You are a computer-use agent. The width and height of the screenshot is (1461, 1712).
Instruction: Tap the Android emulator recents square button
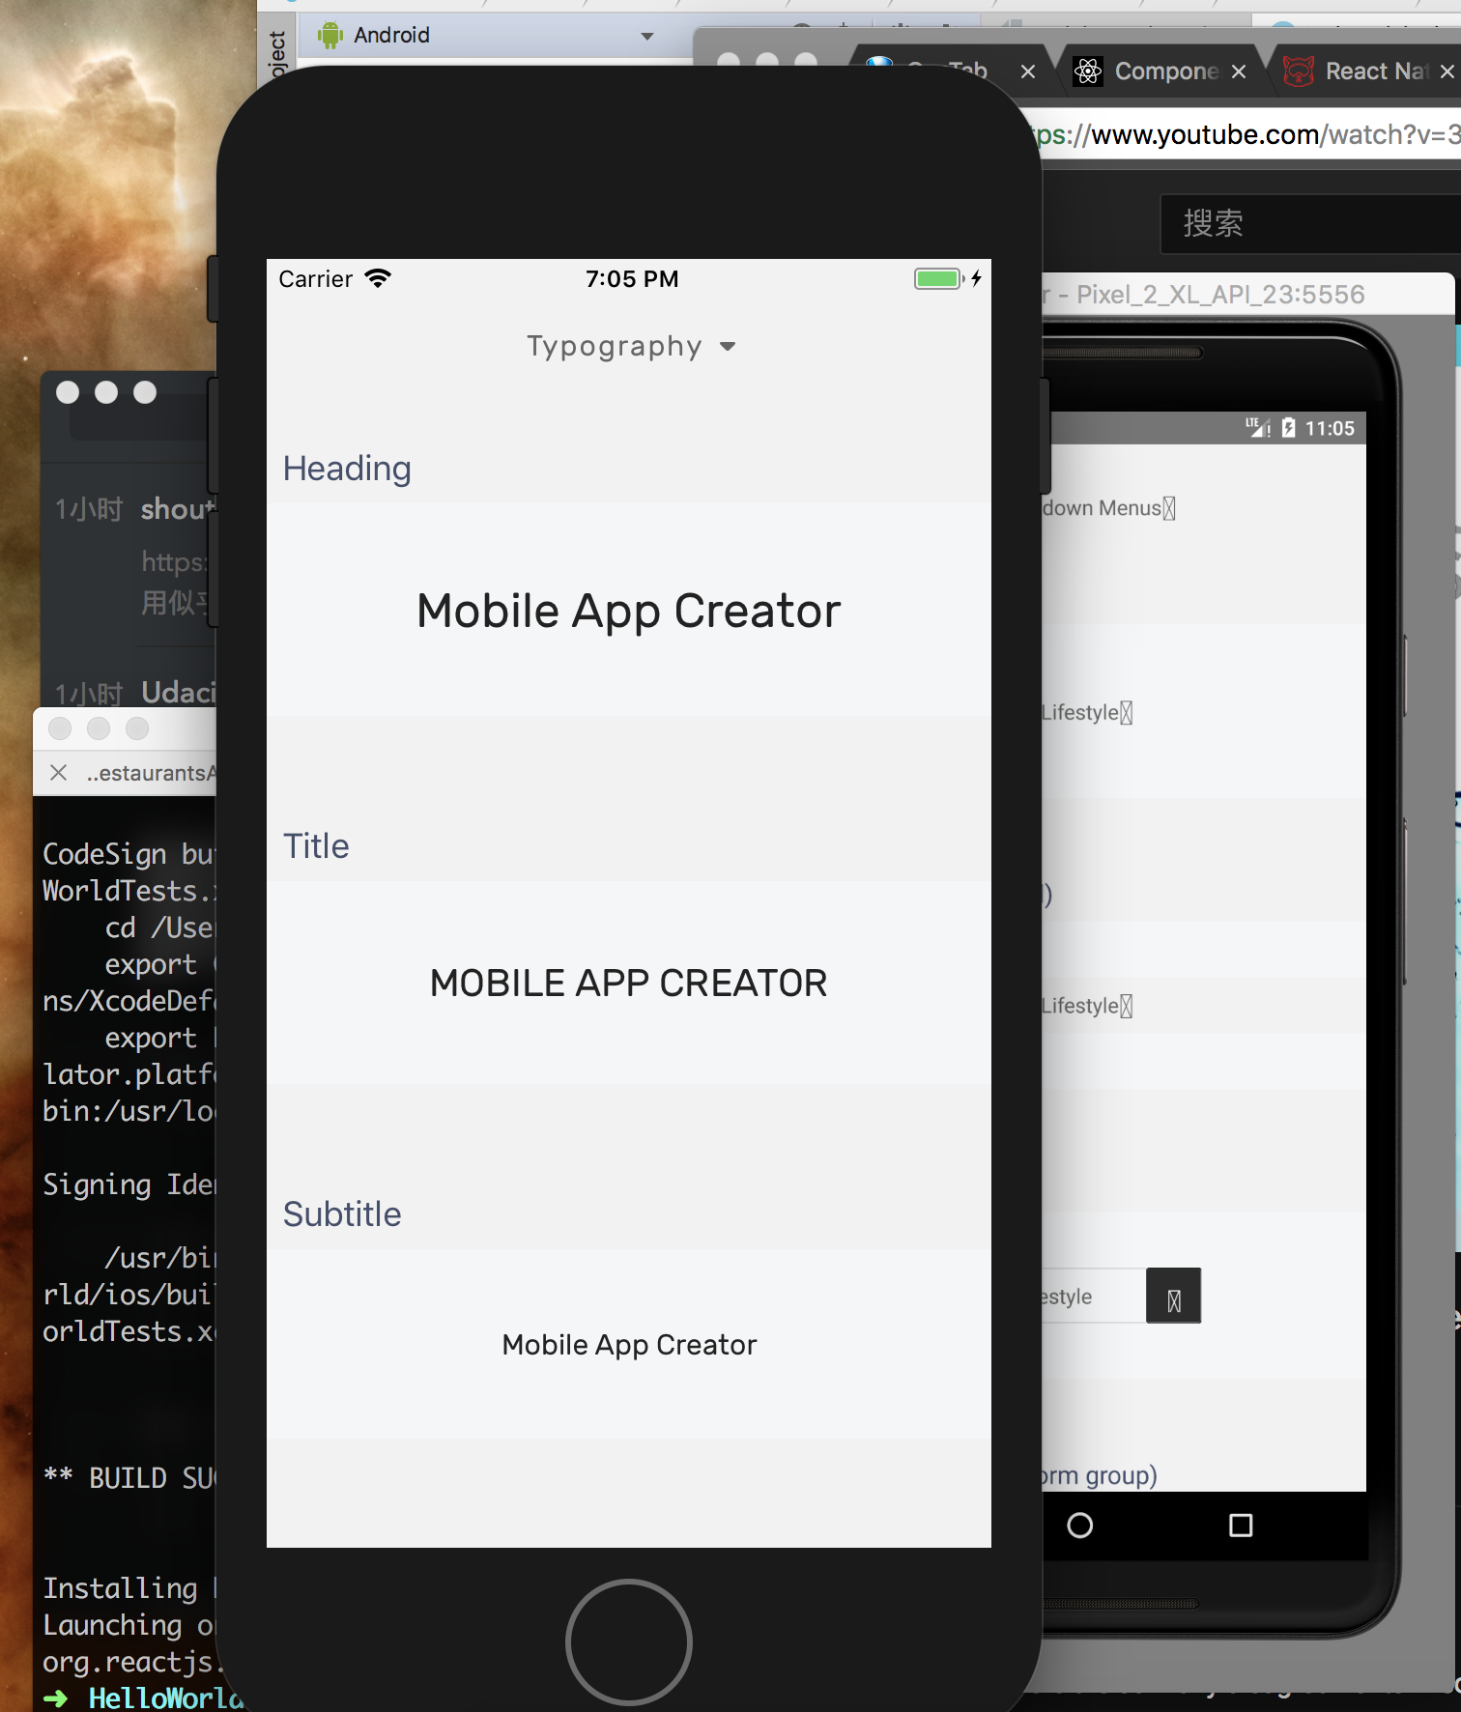point(1241,1526)
